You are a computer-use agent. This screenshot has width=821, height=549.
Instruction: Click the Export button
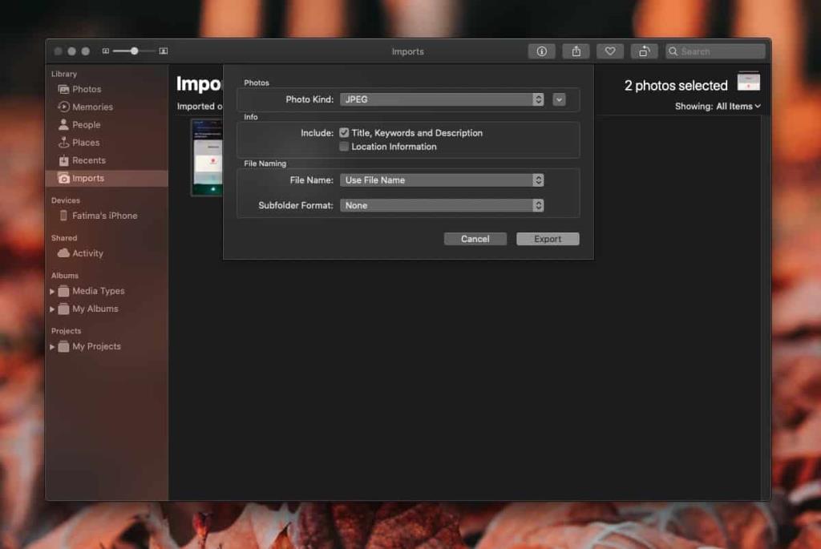tap(548, 238)
